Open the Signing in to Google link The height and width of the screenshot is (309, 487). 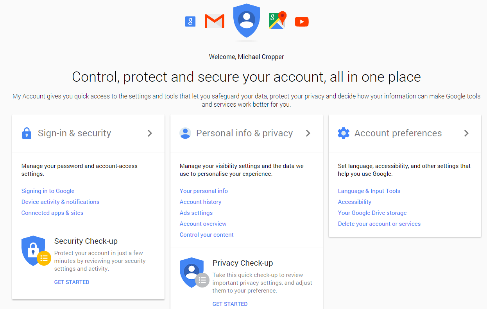point(48,191)
